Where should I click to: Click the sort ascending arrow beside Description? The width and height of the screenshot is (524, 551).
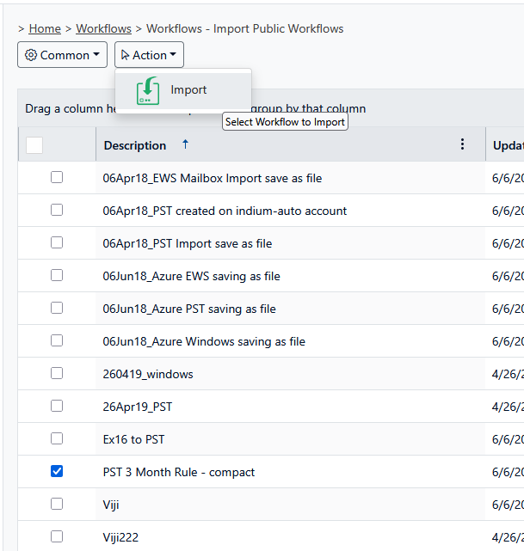click(x=185, y=144)
